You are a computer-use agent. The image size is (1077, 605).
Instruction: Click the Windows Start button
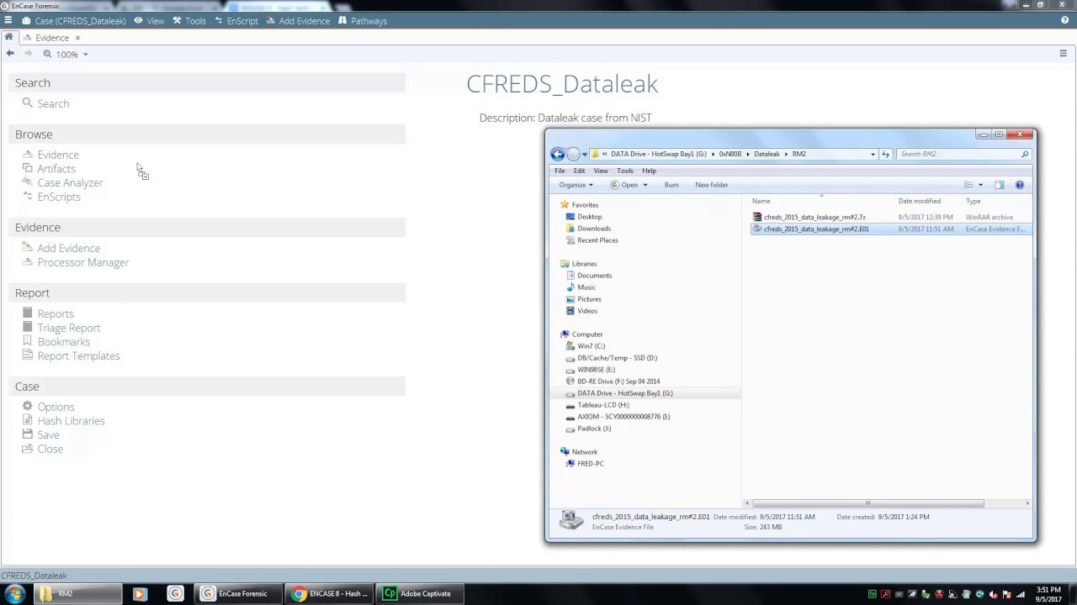click(14, 593)
